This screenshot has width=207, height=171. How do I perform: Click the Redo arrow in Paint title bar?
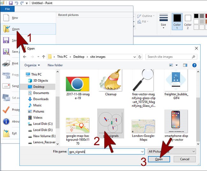pyautogui.click(x=22, y=3)
